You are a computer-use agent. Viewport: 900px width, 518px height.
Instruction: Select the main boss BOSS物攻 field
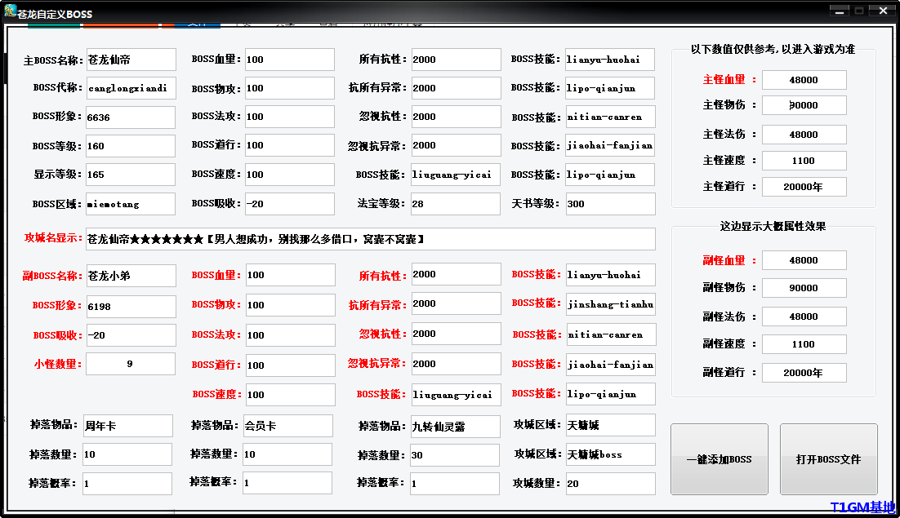click(290, 88)
